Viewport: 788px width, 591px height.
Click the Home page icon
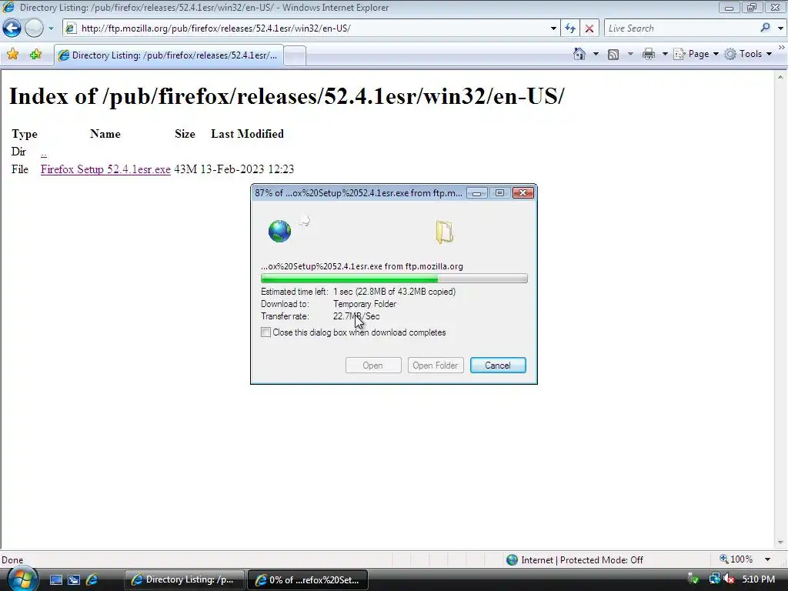(579, 54)
